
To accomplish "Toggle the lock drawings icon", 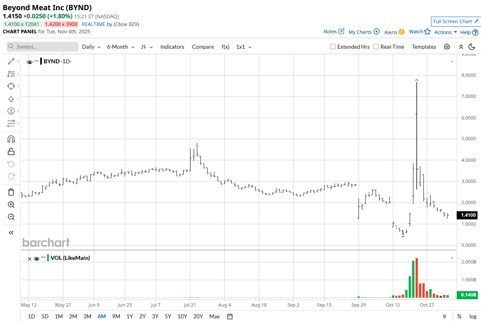I will pyautogui.click(x=11, y=151).
